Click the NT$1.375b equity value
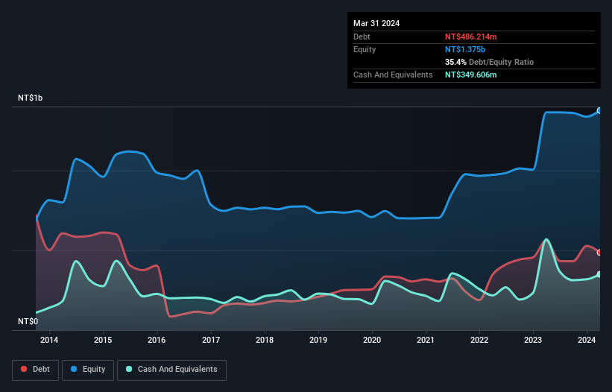This screenshot has width=612, height=392. tap(467, 49)
